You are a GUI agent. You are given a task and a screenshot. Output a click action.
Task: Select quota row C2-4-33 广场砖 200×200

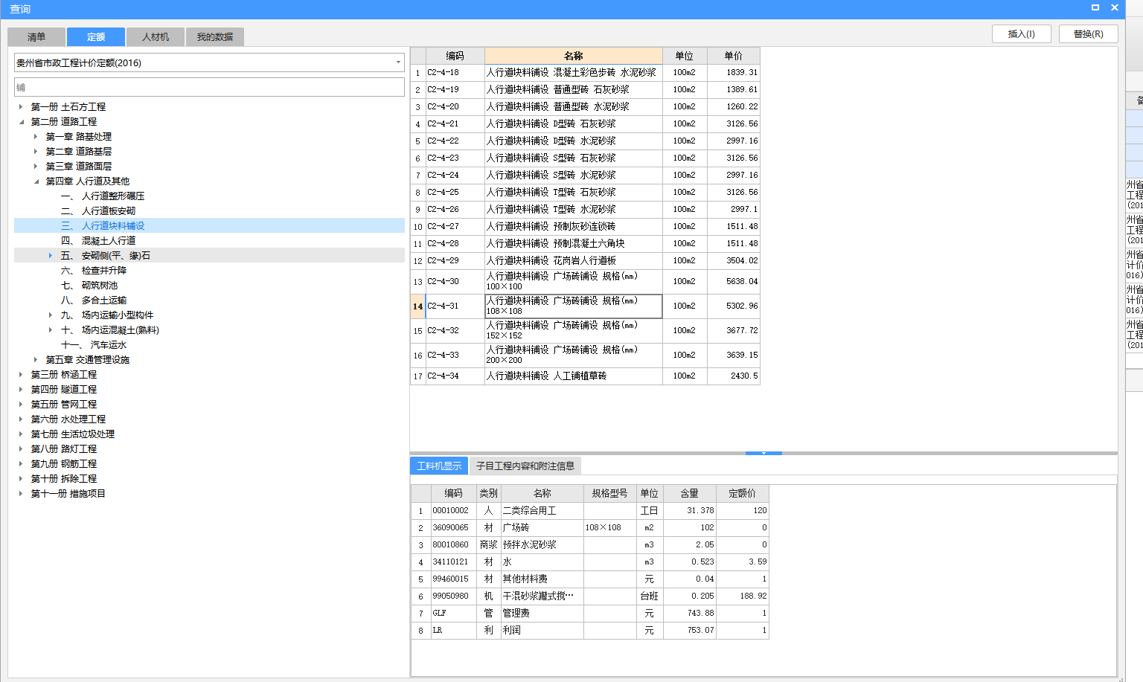585,355
